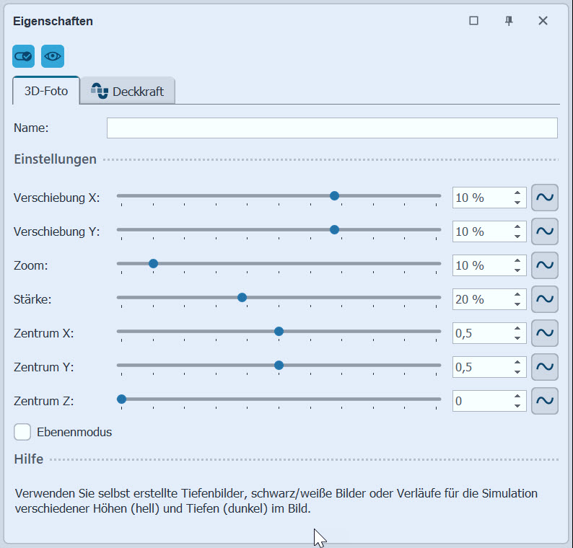Toggle the effect on/off switch button
Screen dimensions: 573x548
coord(23,56)
